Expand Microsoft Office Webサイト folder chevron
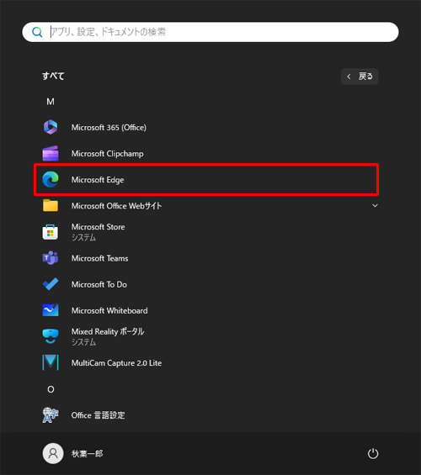 [x=375, y=206]
